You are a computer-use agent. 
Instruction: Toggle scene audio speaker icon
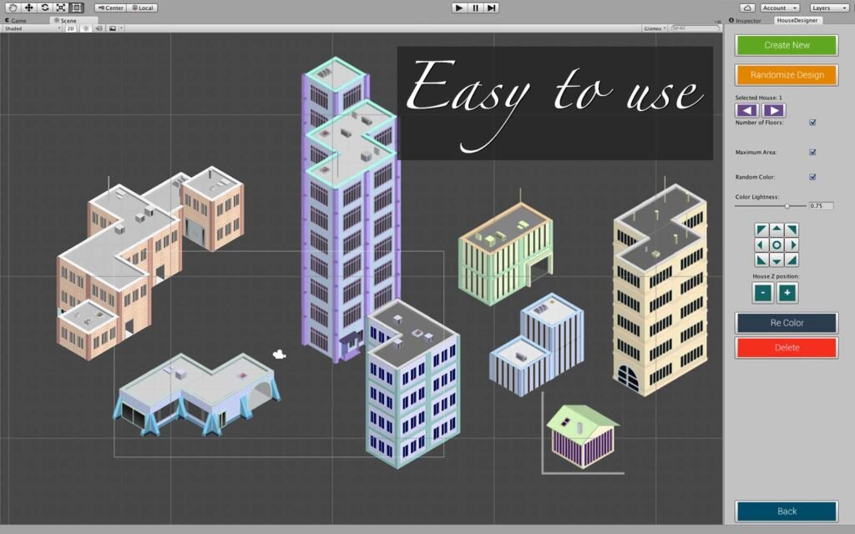coord(99,28)
